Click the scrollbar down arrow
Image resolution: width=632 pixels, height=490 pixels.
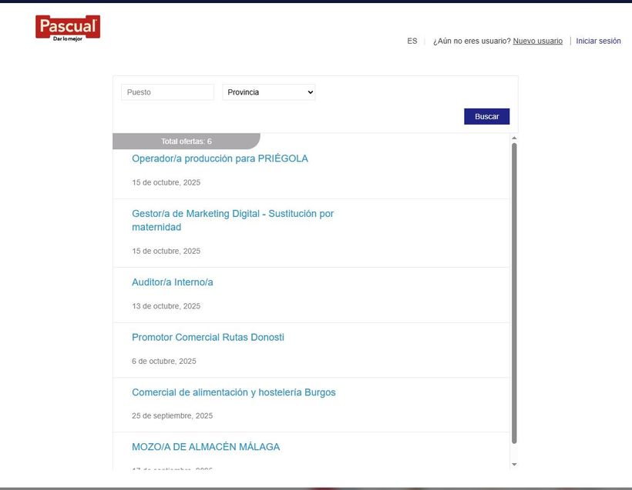513,464
